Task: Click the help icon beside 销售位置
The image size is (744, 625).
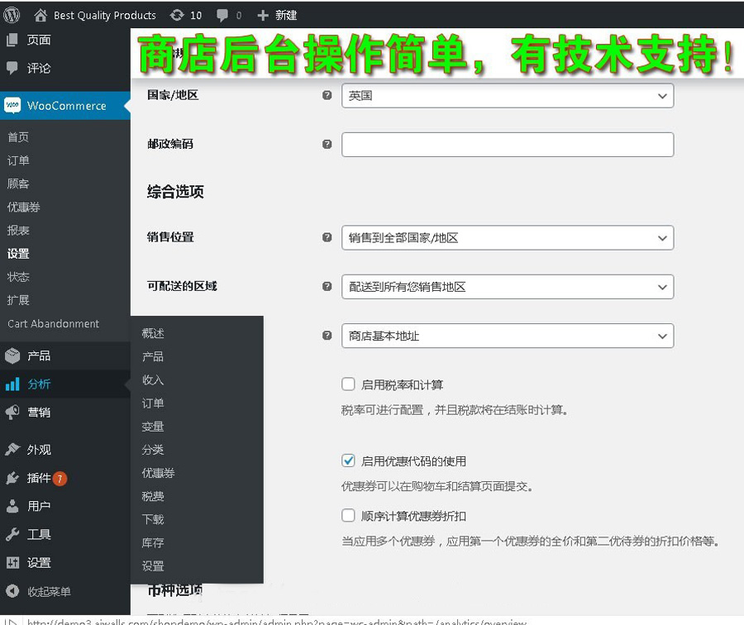Action: coord(327,237)
